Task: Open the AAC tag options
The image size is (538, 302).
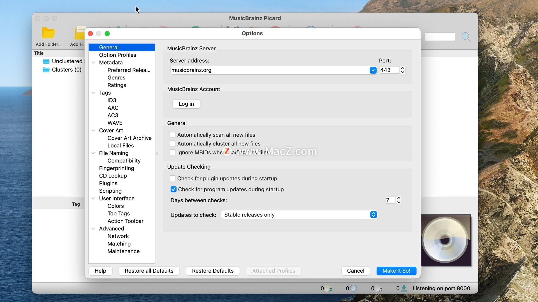Action: pos(113,108)
